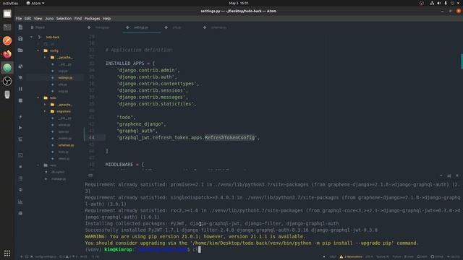Minimize the terminal panel
Screen dimensions: 463x260
(x=441, y=175)
